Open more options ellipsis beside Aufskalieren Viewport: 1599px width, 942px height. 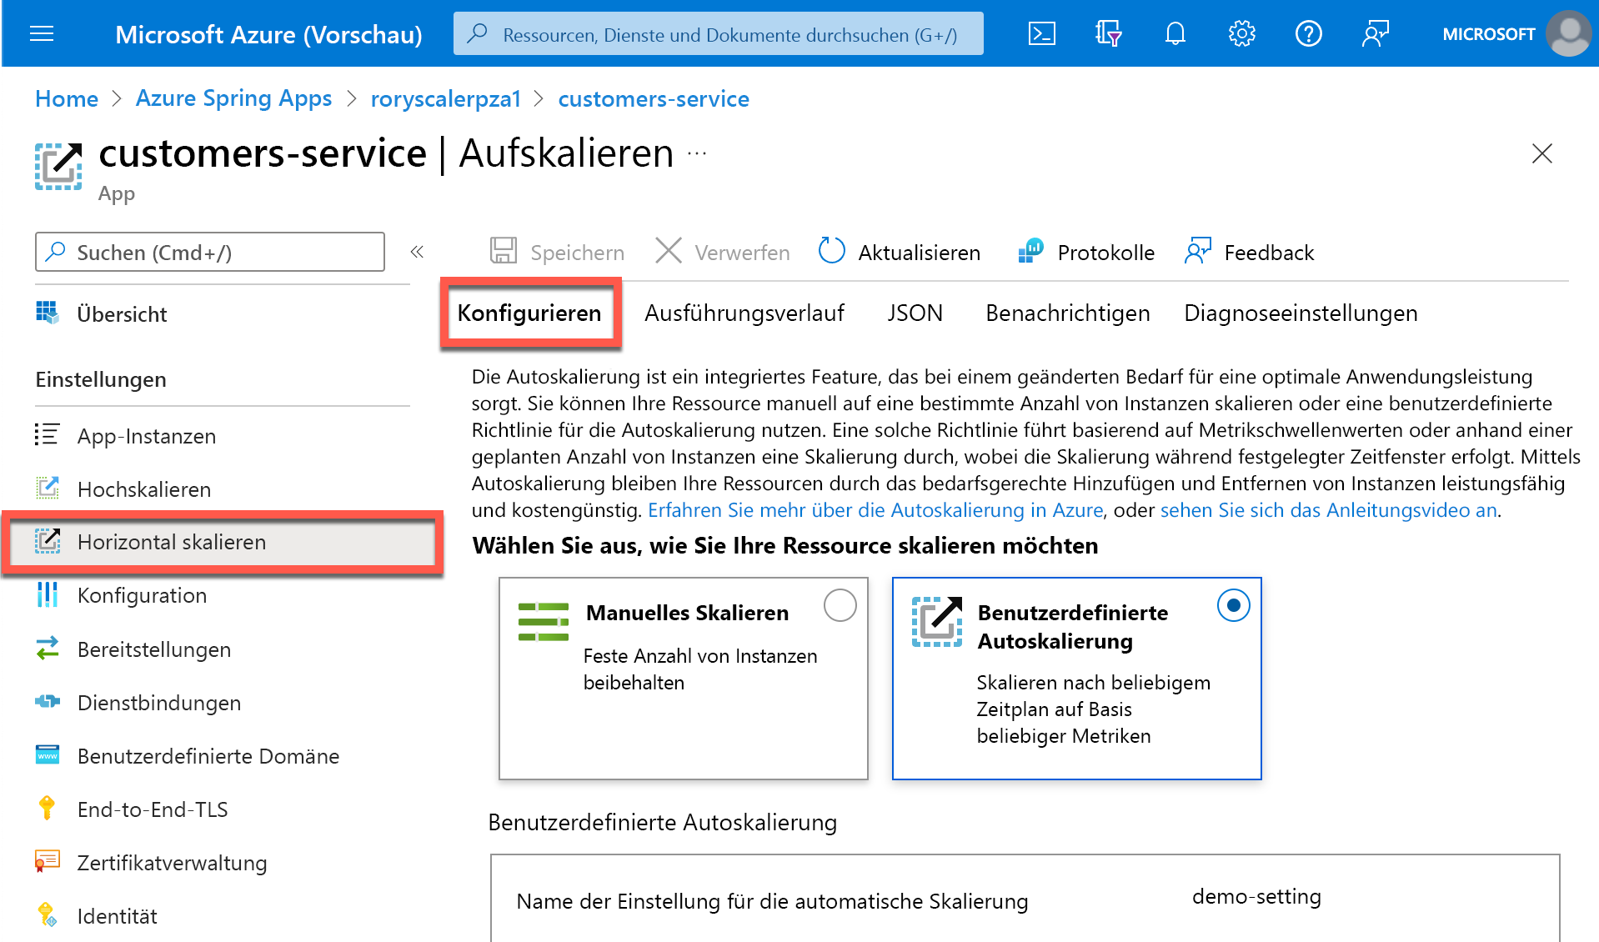(x=697, y=153)
